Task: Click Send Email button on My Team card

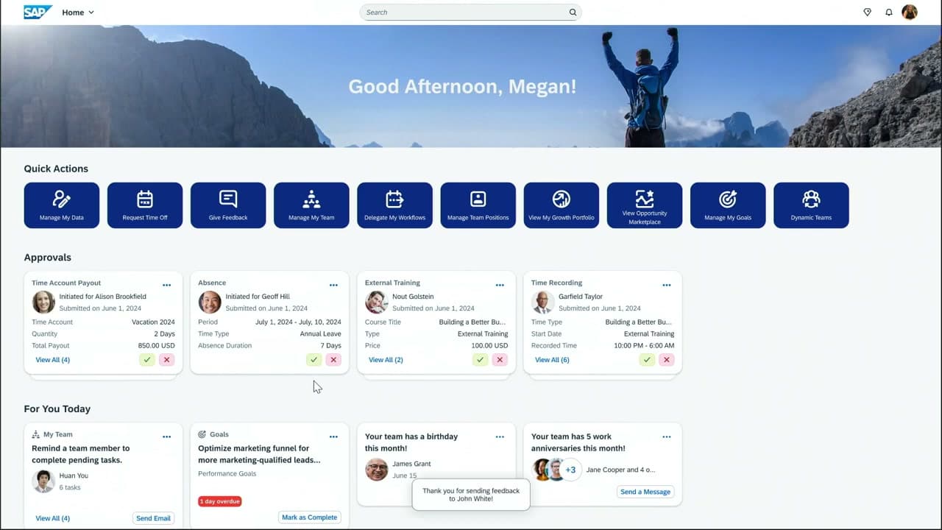Action: (153, 518)
